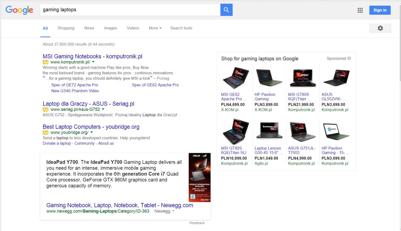Viewport: 401px width, 231px height.
Task: Sign in to Google account
Action: click(x=380, y=10)
